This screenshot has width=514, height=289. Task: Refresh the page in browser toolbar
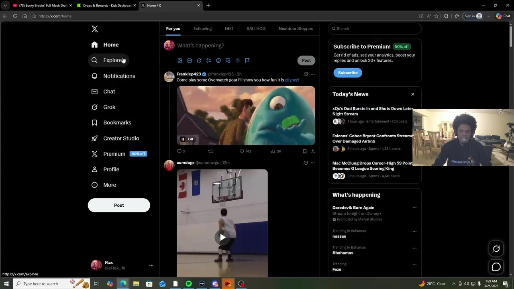pyautogui.click(x=15, y=16)
